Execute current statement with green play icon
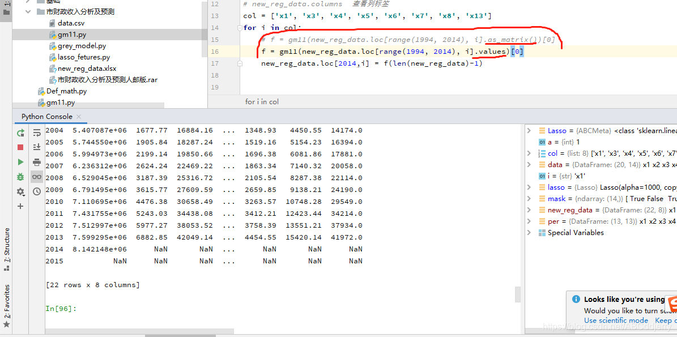Viewport: 677px width, 337px height. click(20, 162)
